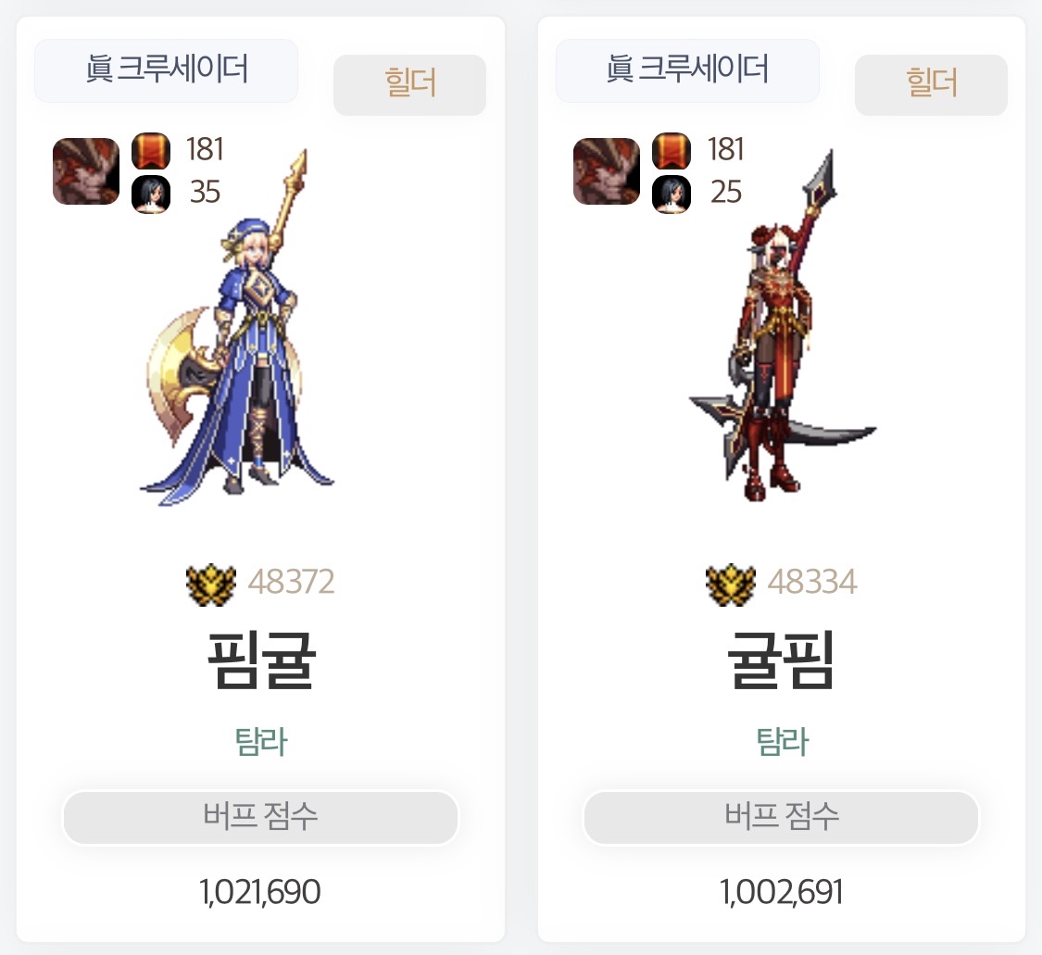The height and width of the screenshot is (955, 1042).
Task: Click the red banner icon beside 181 on 핌귤 card
Action: [x=151, y=151]
